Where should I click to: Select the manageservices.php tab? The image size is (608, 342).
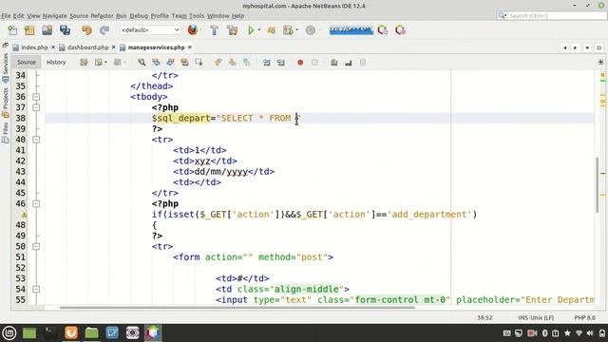156,47
